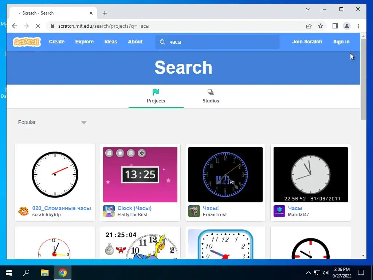Open File Explorer from taskbar
The image size is (373, 280).
click(x=44, y=273)
